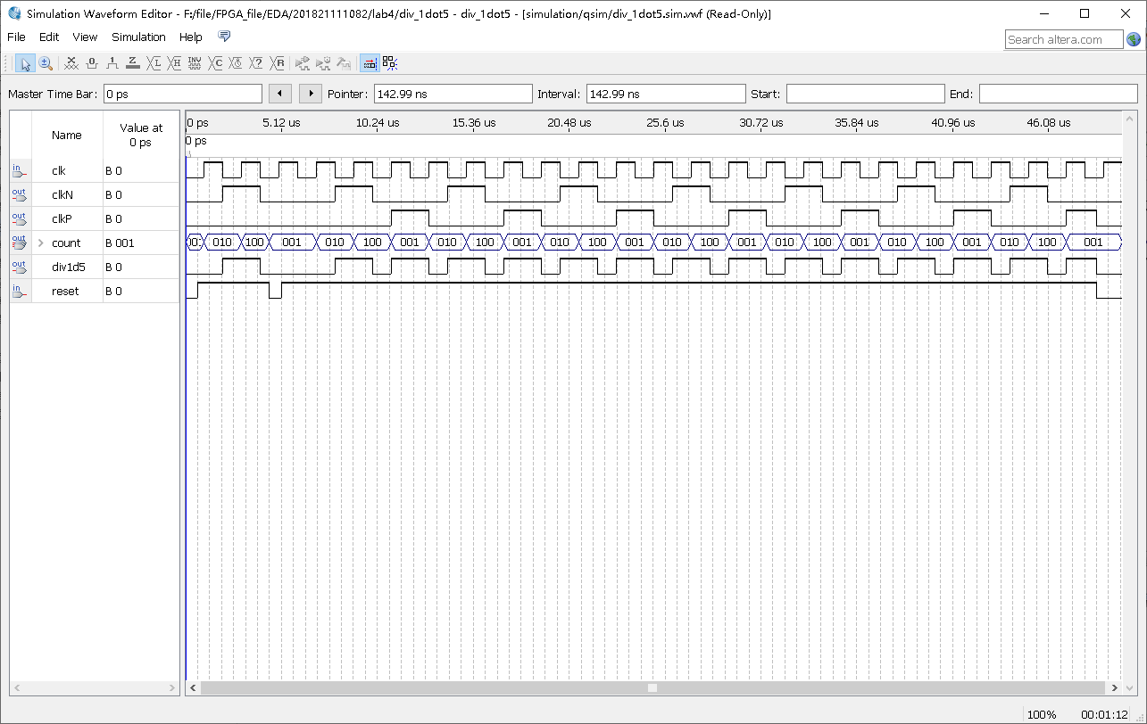The width and height of the screenshot is (1147, 724).
Task: Click the generate testbench script icon
Action: coord(344,63)
